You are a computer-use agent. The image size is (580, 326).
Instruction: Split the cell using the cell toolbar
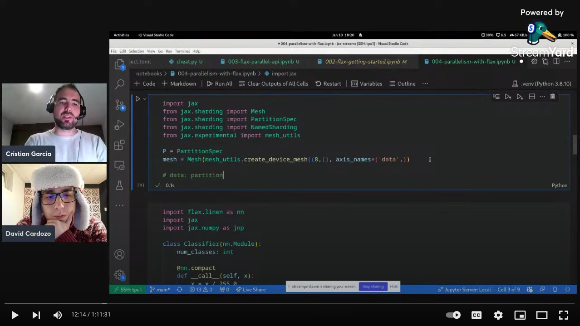532,97
